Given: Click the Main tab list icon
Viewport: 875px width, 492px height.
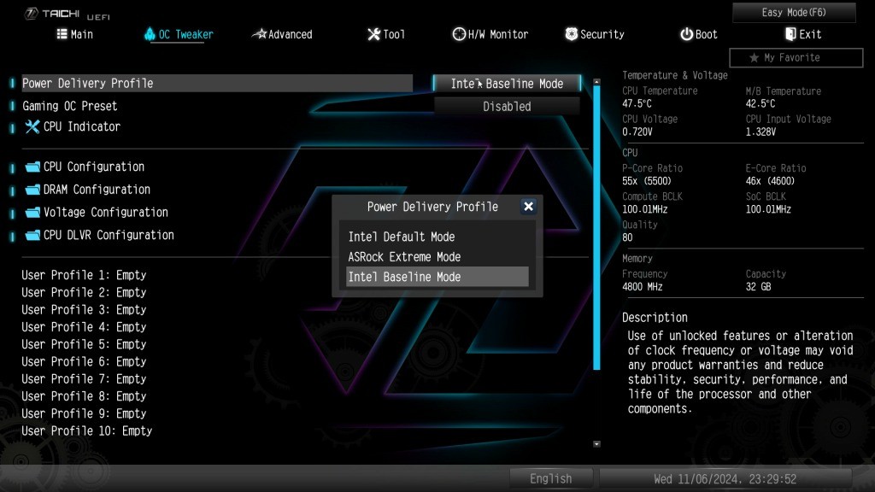Looking at the screenshot, I should coord(62,34).
